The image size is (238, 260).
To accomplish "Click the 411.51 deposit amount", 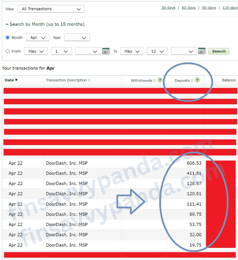I will (x=194, y=173).
